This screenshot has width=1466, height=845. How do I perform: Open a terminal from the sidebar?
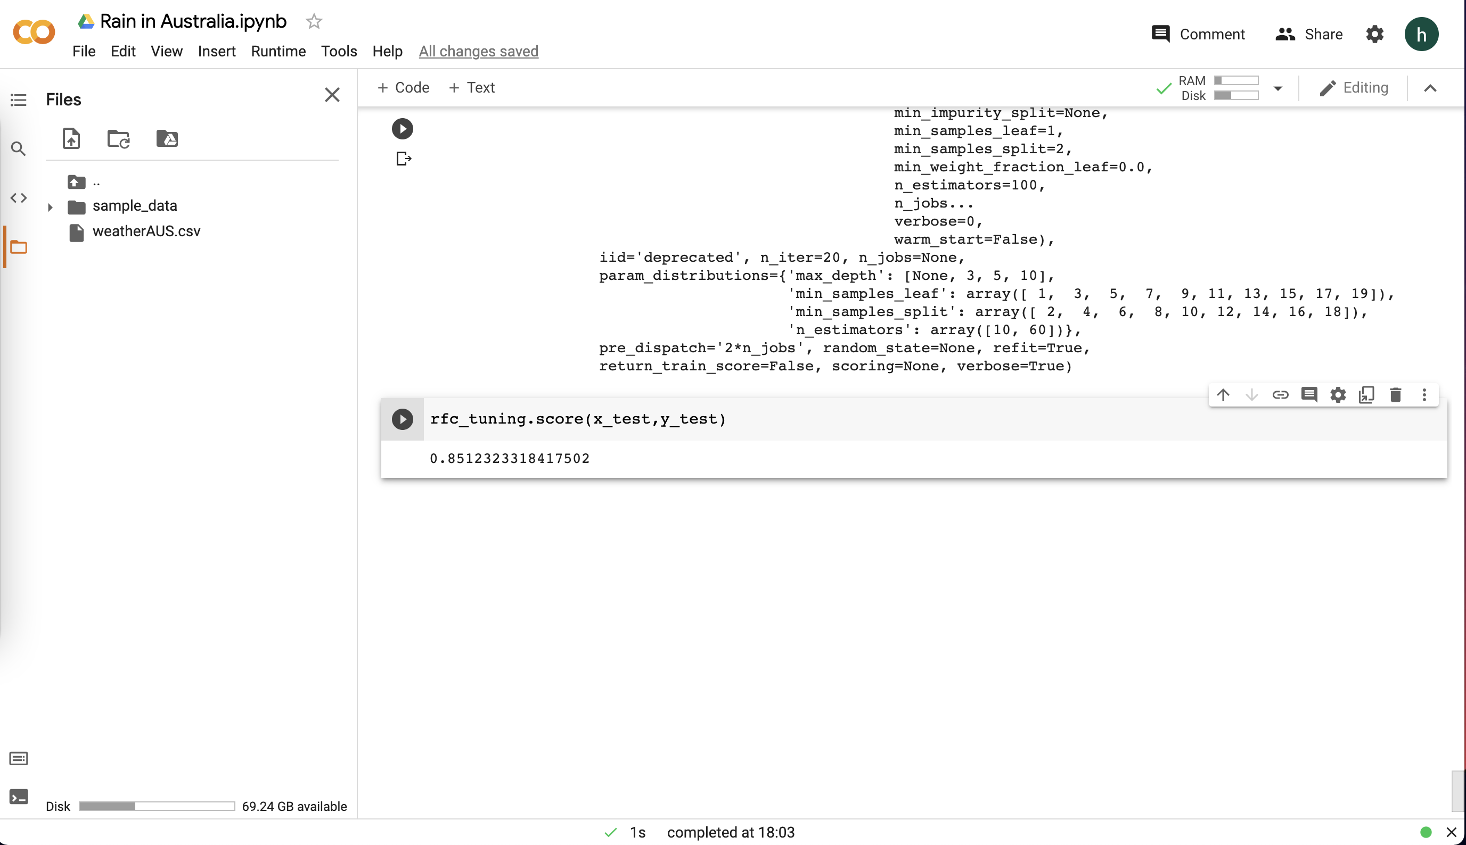click(18, 797)
